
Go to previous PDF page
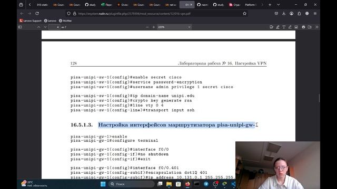click(38, 27)
